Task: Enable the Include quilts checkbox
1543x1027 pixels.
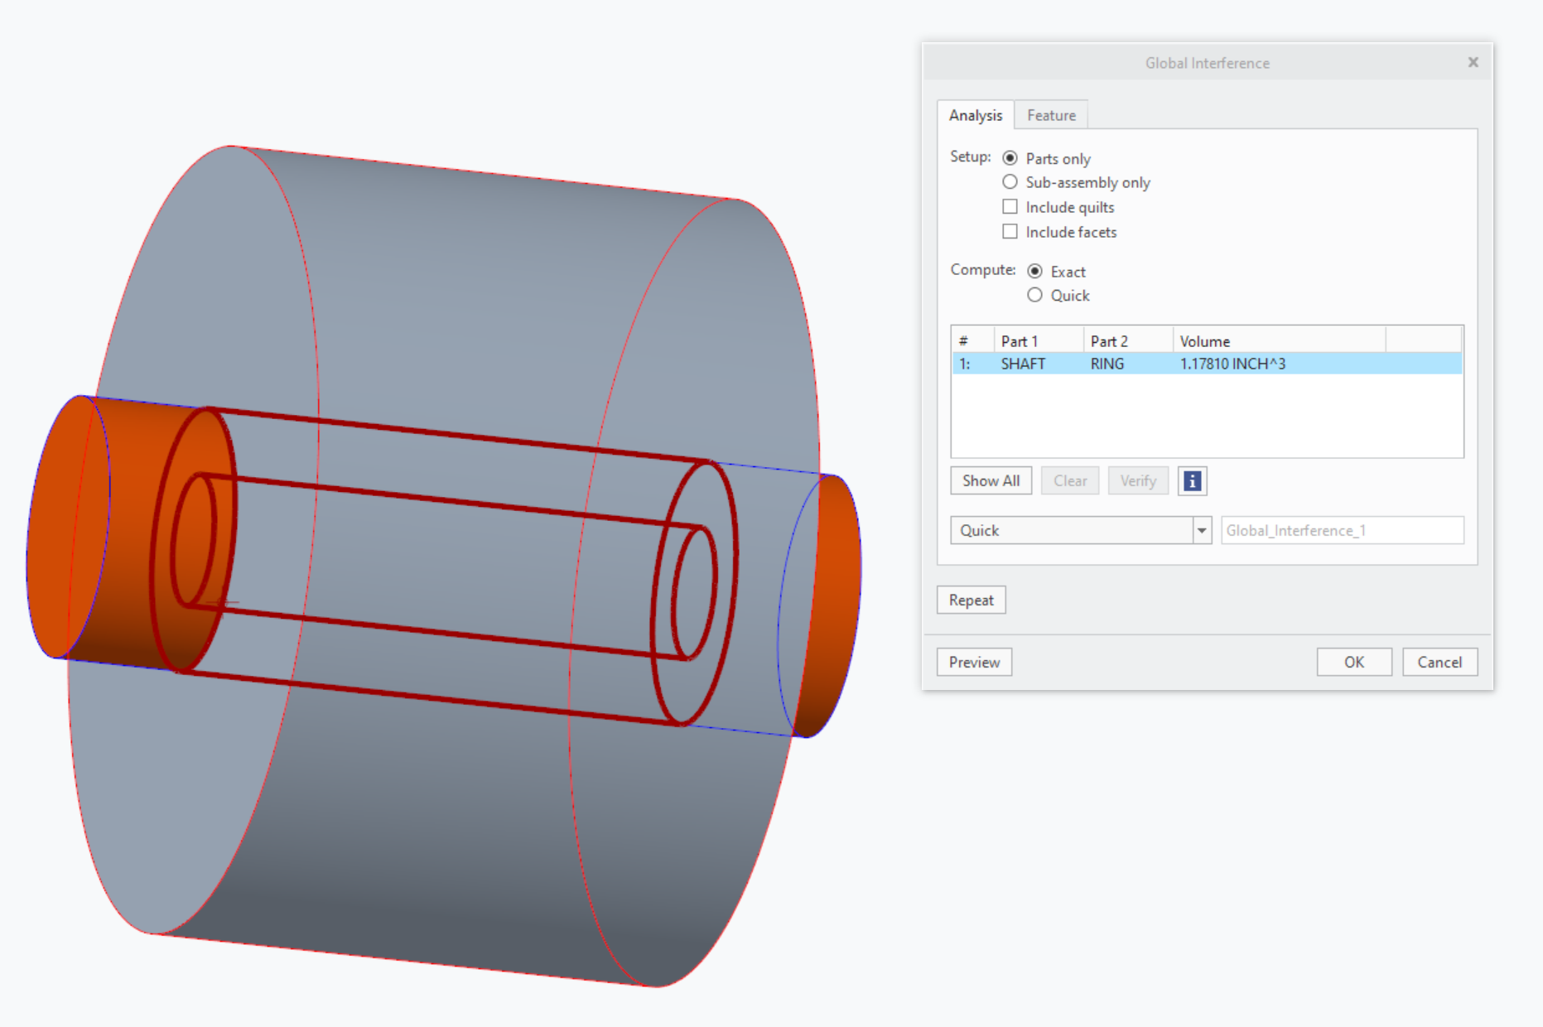Action: pyautogui.click(x=1010, y=206)
